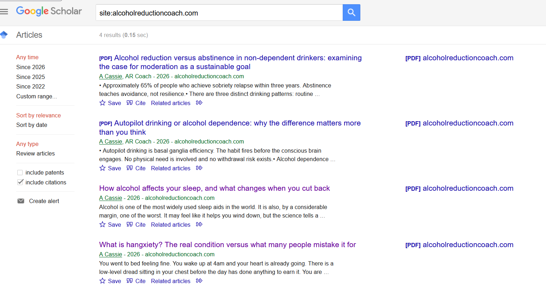Select the Any time filter
Screen dimensions: 546x294
click(x=27, y=57)
